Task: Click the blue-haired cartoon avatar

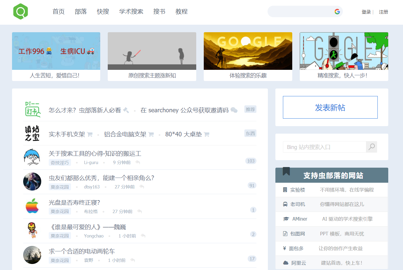Action: click(32, 157)
